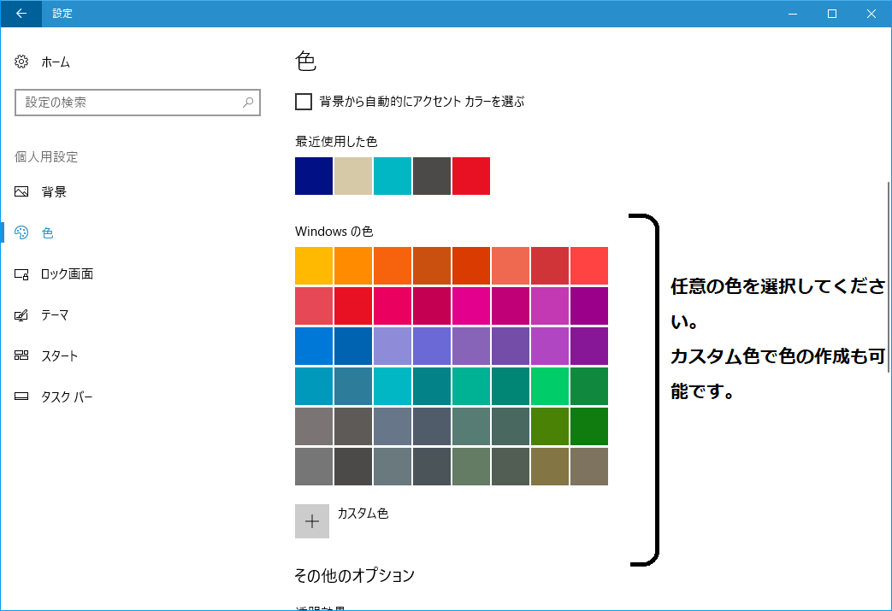Click the カスタム色 label

pos(363,514)
